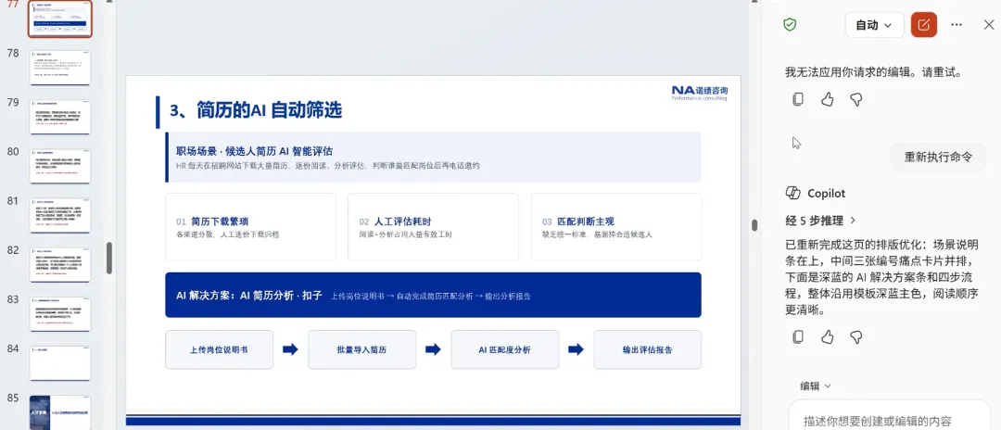Click slide title 3、简历的AI 自动筛选
The width and height of the screenshot is (1001, 430).
pos(256,111)
